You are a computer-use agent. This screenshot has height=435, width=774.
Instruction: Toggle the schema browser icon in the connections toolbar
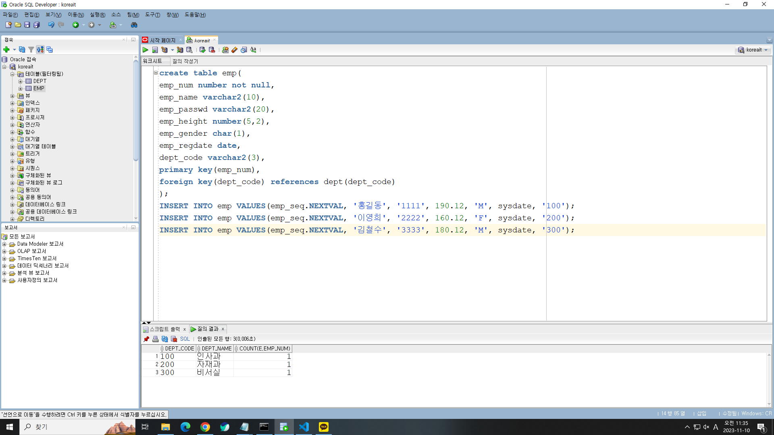(40, 50)
